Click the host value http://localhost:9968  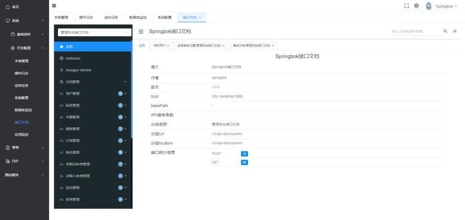point(227,97)
